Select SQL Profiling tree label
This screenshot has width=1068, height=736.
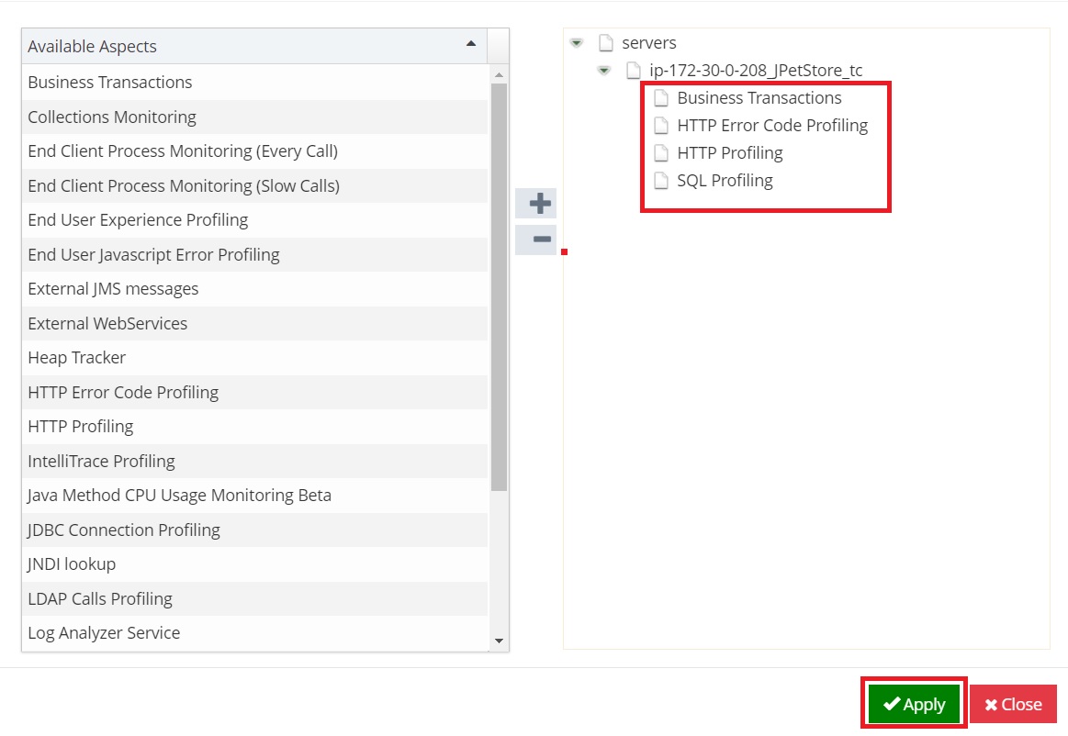pyautogui.click(x=725, y=181)
